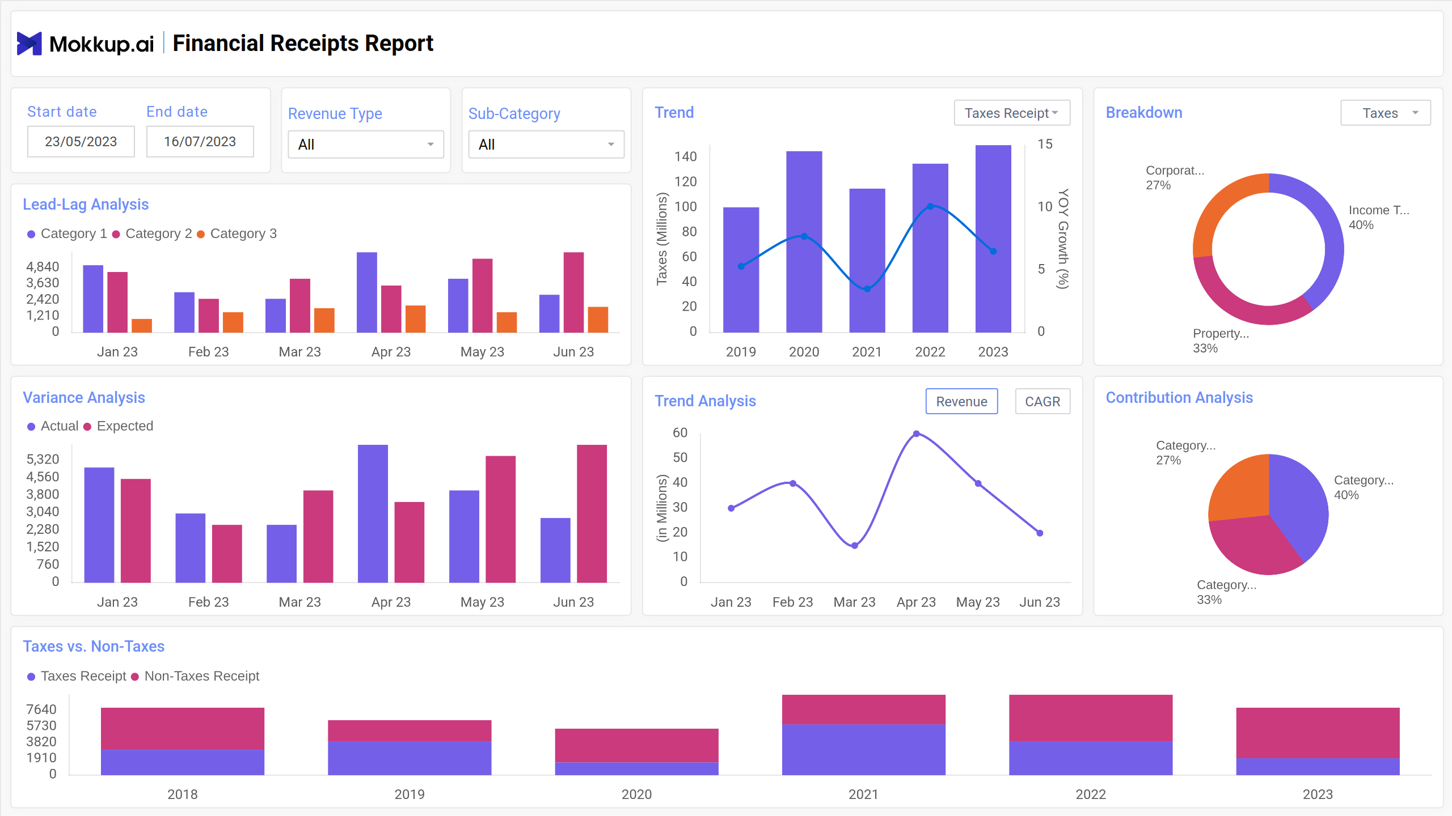Click the 2021 Taxes Receipt stacked bar segment
1452x816 pixels.
pos(863,750)
